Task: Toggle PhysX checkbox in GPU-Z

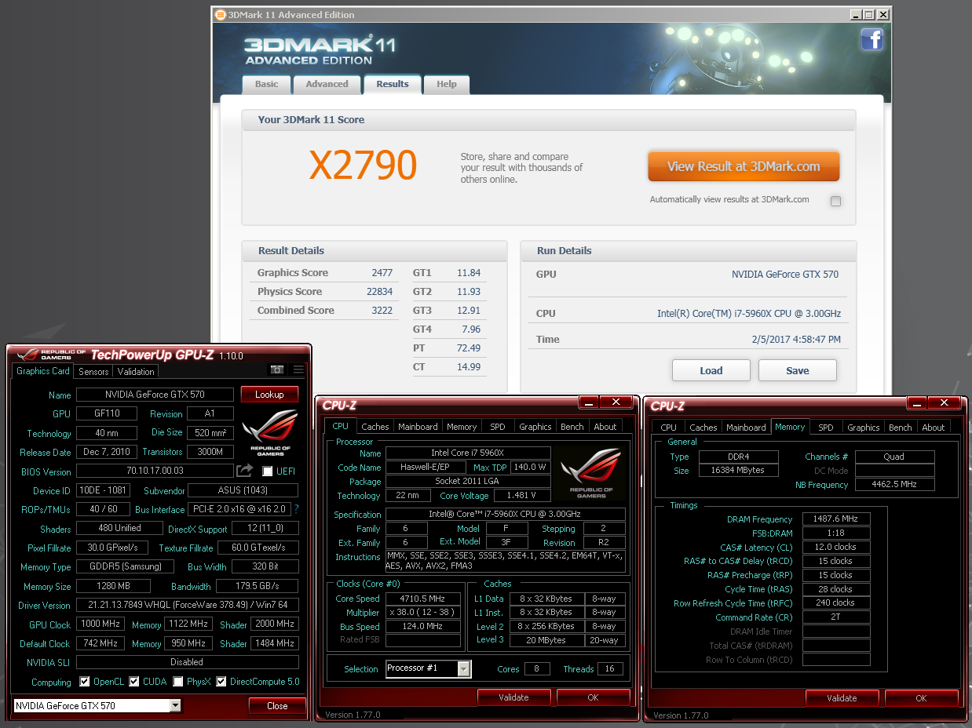Action: (x=178, y=682)
